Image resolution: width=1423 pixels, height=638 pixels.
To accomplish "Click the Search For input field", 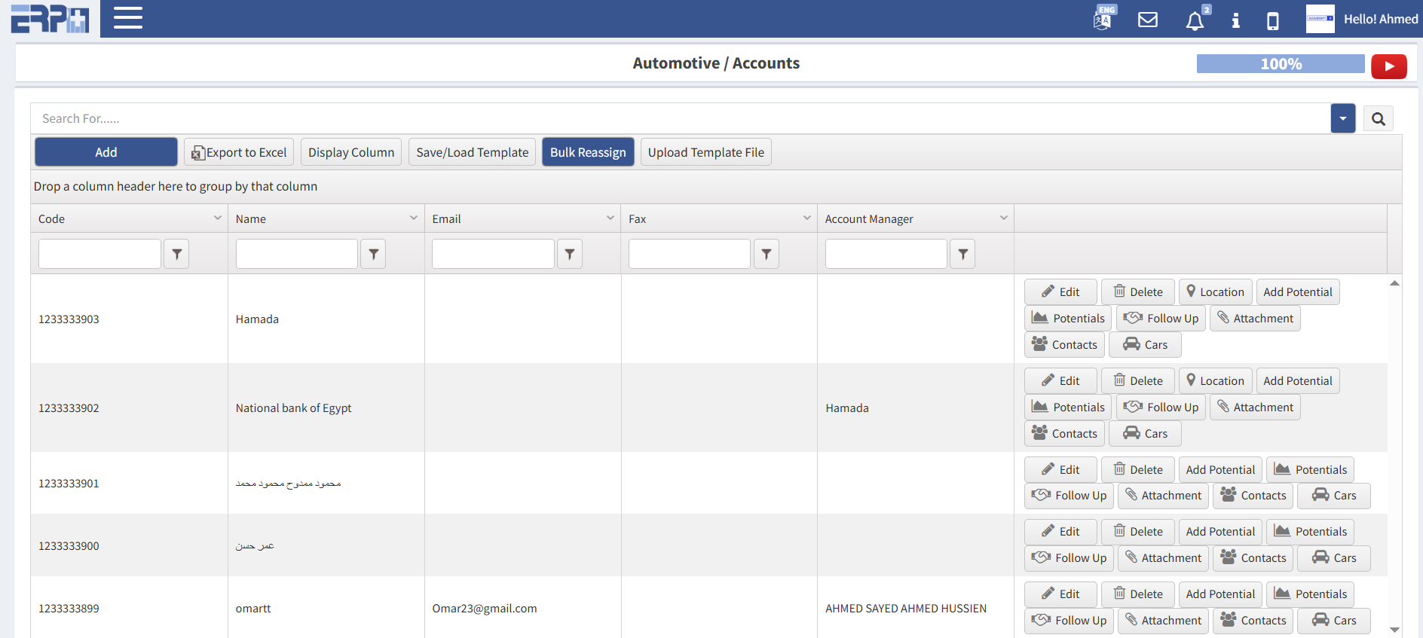I will tap(678, 119).
